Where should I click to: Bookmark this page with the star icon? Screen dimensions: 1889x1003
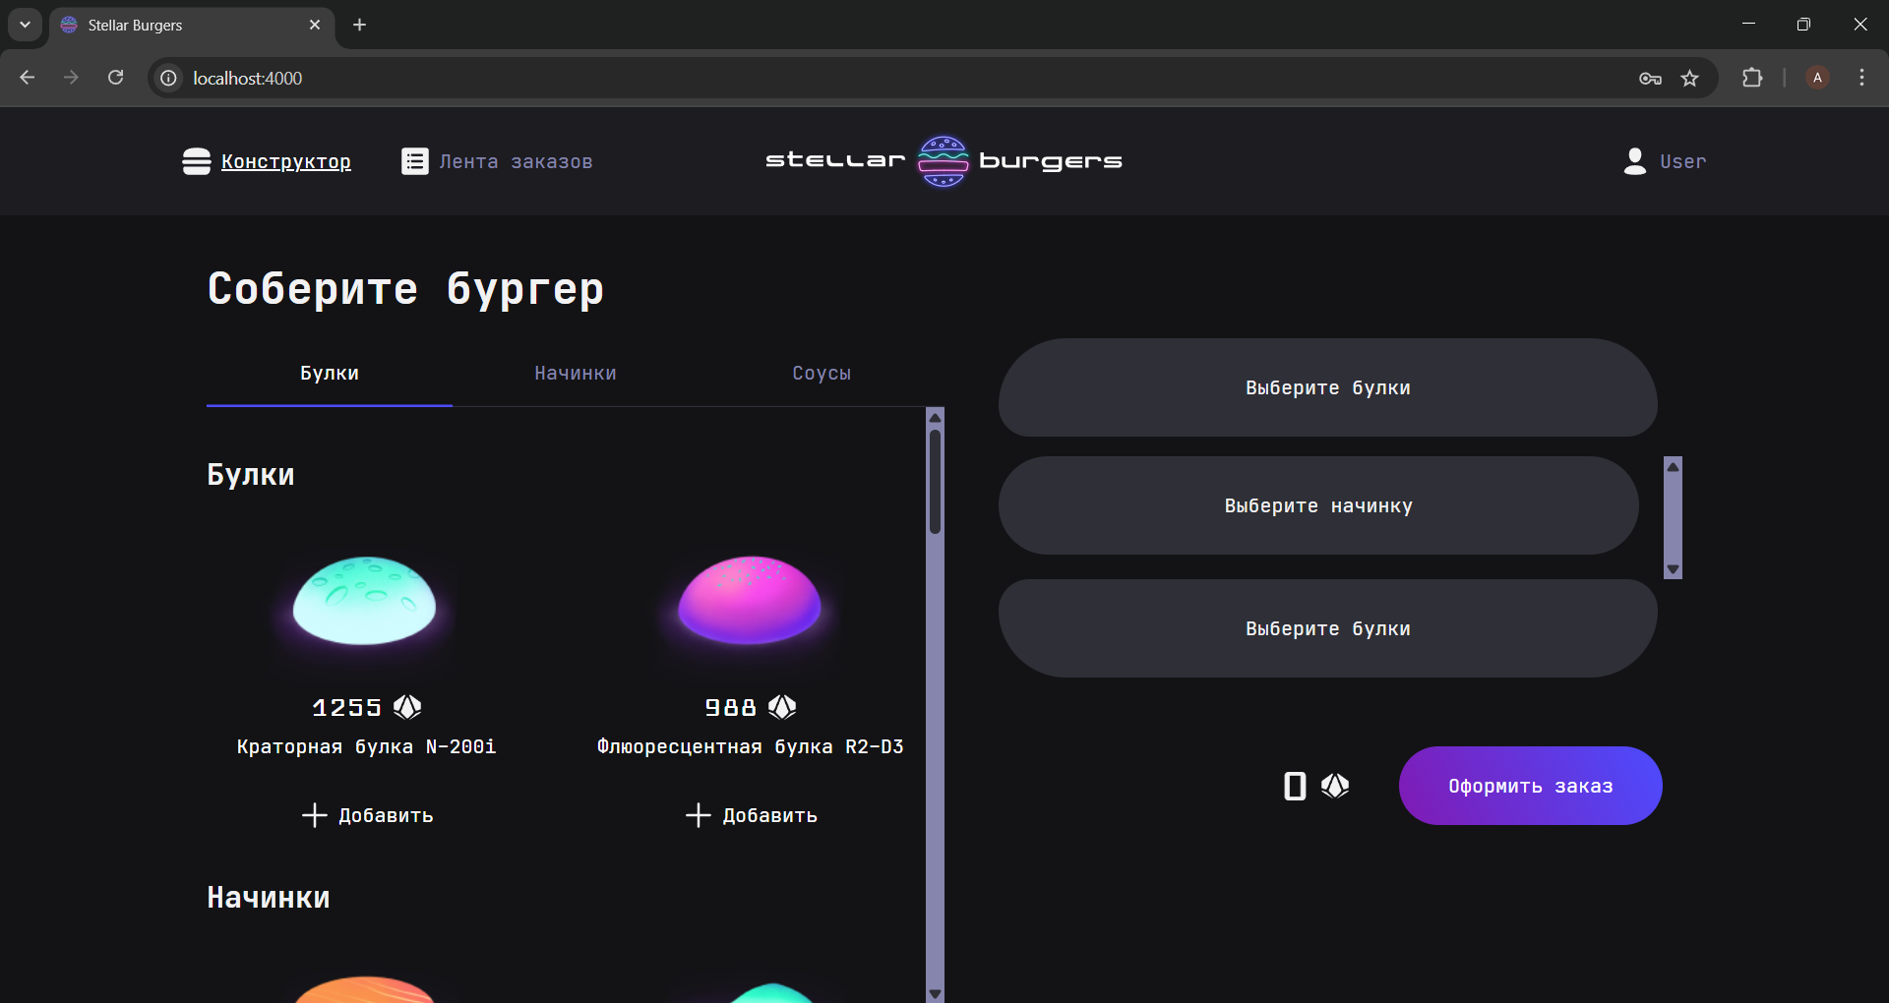point(1689,79)
